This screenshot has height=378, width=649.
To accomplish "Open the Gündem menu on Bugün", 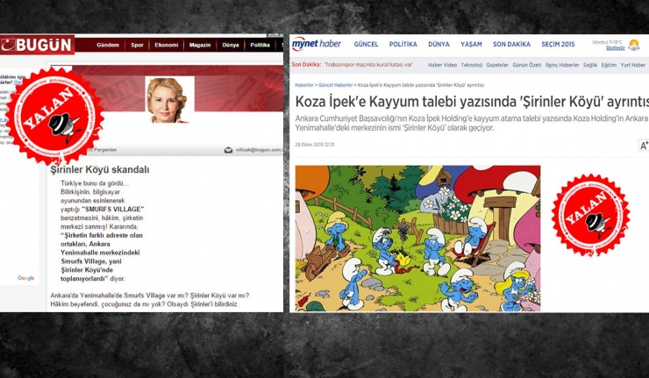I will pos(107,45).
